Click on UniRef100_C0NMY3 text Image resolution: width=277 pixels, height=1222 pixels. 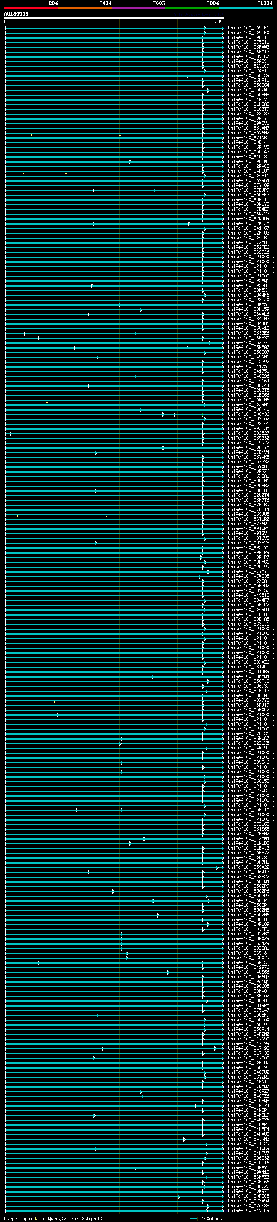click(x=248, y=119)
